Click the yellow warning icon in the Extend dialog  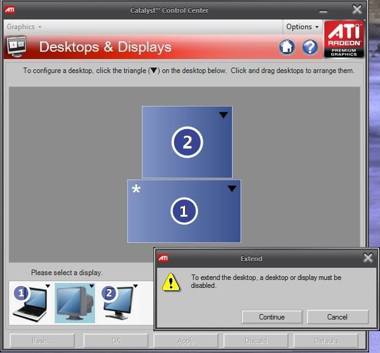click(x=171, y=282)
